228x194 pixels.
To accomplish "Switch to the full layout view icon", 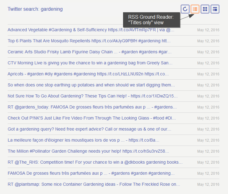I will point(215,9).
